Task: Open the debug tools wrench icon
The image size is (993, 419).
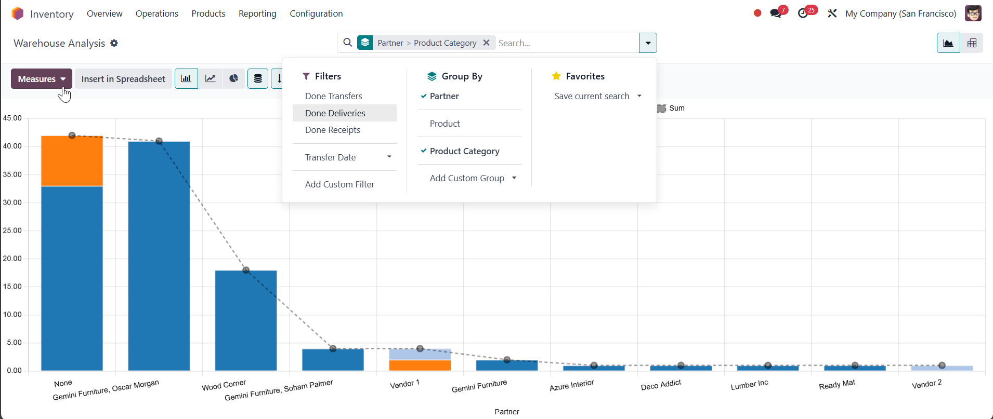Action: pos(832,13)
